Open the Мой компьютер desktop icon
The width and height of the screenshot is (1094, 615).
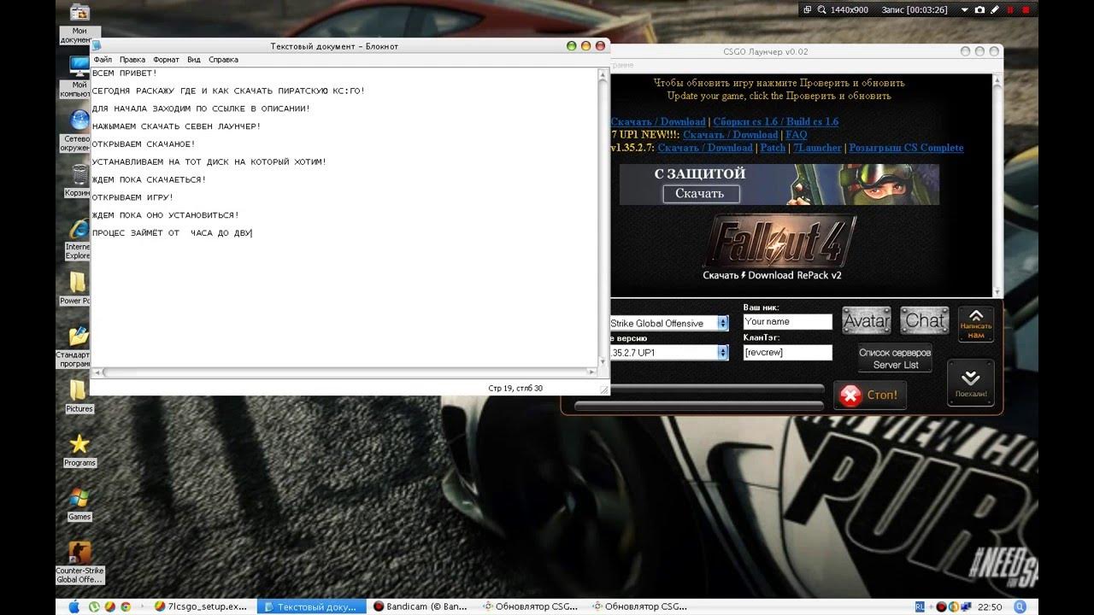79,76
